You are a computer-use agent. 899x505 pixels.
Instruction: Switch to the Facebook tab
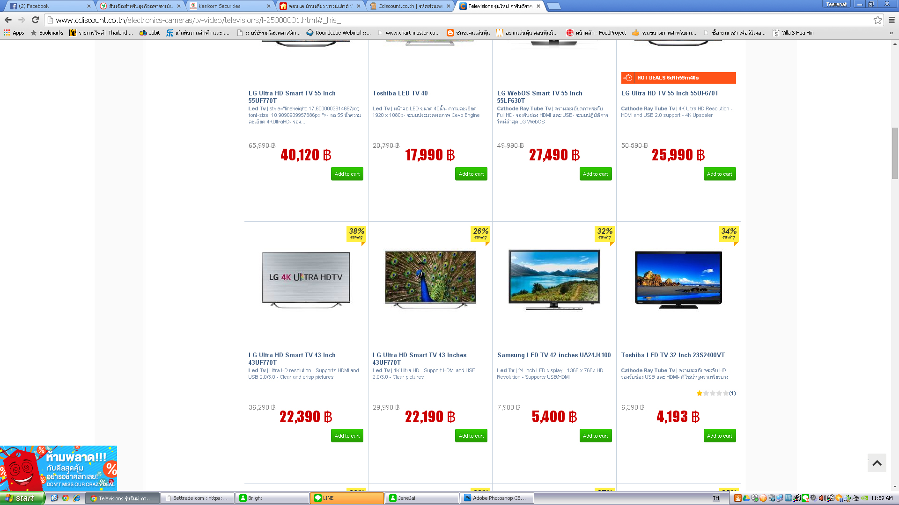click(49, 6)
